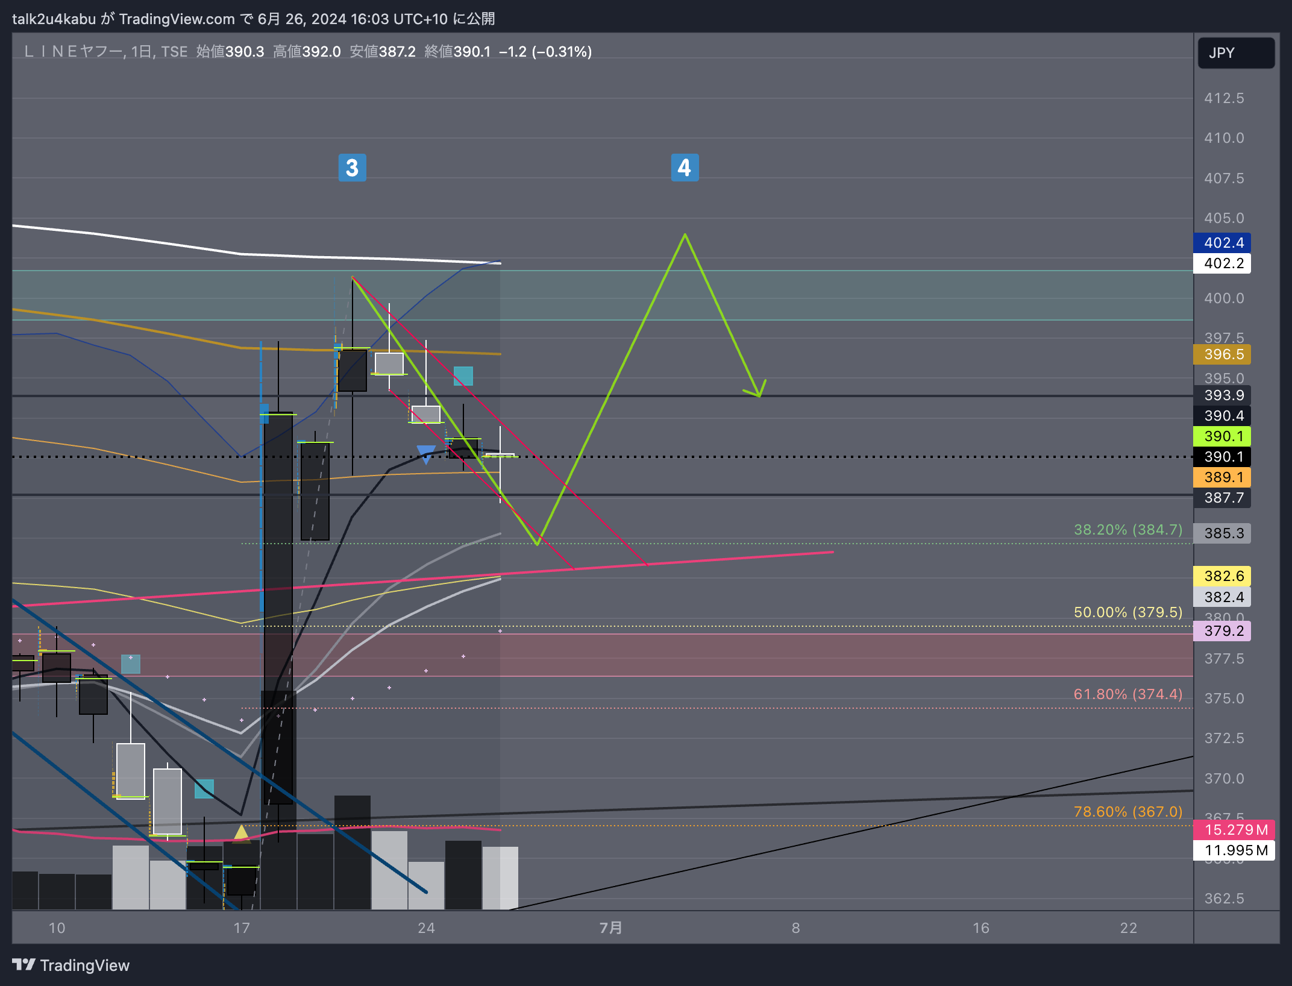Click the 38.20% (384.7) Fibonacci label
Screen dimensions: 1292x986
(x=1128, y=530)
